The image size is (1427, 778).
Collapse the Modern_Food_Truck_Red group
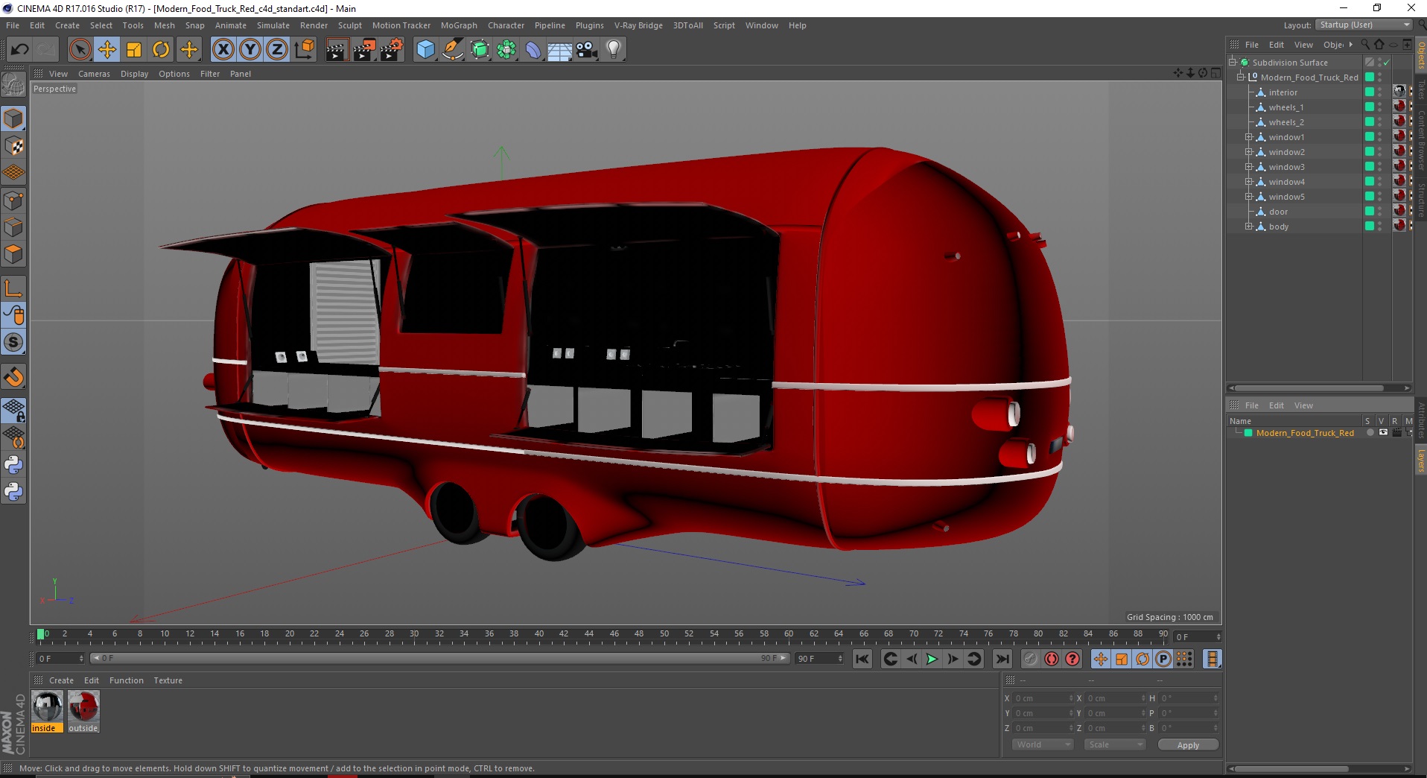pos(1241,77)
